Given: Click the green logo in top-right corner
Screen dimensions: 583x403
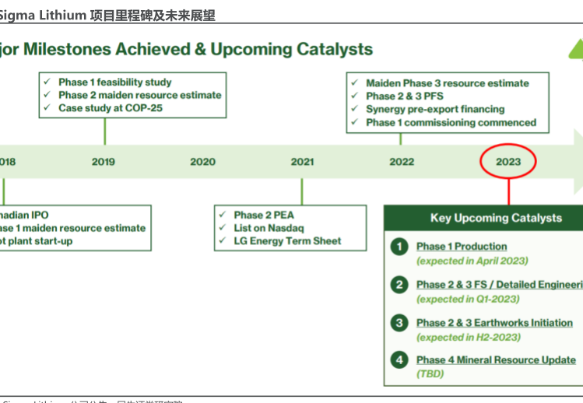Looking at the screenshot, I should pyautogui.click(x=575, y=50).
